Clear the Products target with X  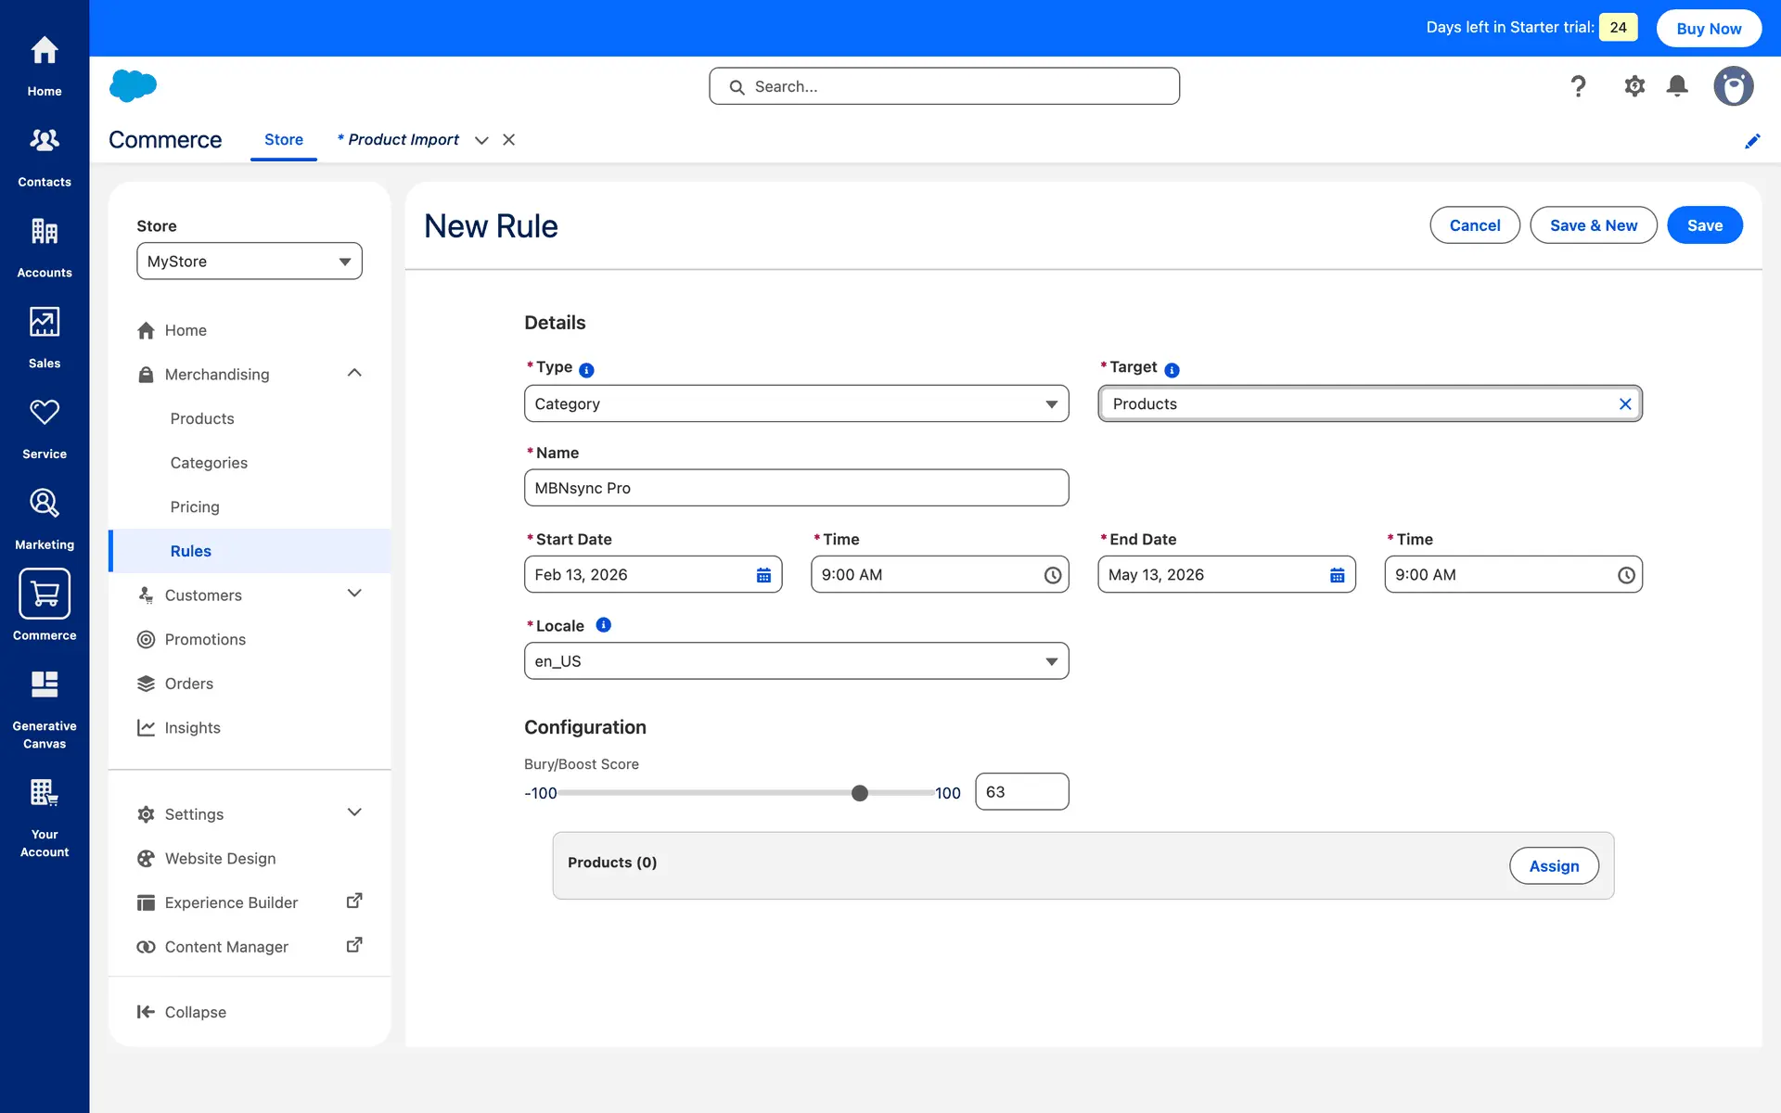(1624, 404)
